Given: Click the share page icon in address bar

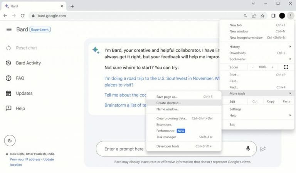Looking at the screenshot, I should (x=254, y=16).
